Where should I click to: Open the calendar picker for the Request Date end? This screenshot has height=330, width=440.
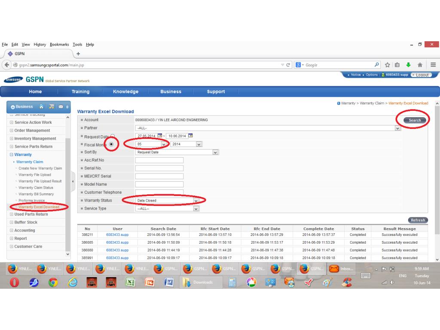190,135
